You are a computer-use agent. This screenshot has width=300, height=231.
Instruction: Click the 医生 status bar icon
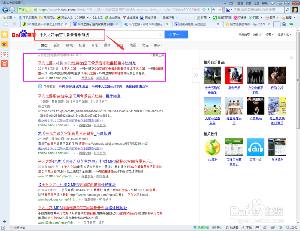pyautogui.click(x=217, y=228)
